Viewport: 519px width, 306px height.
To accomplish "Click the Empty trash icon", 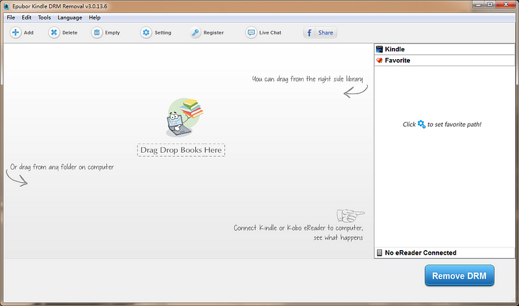I will pyautogui.click(x=97, y=32).
